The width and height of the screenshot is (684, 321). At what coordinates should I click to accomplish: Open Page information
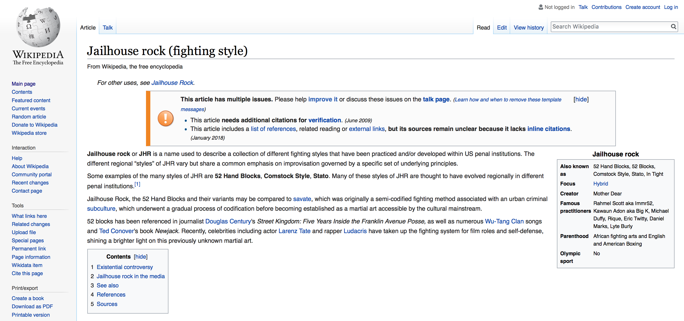tap(31, 257)
